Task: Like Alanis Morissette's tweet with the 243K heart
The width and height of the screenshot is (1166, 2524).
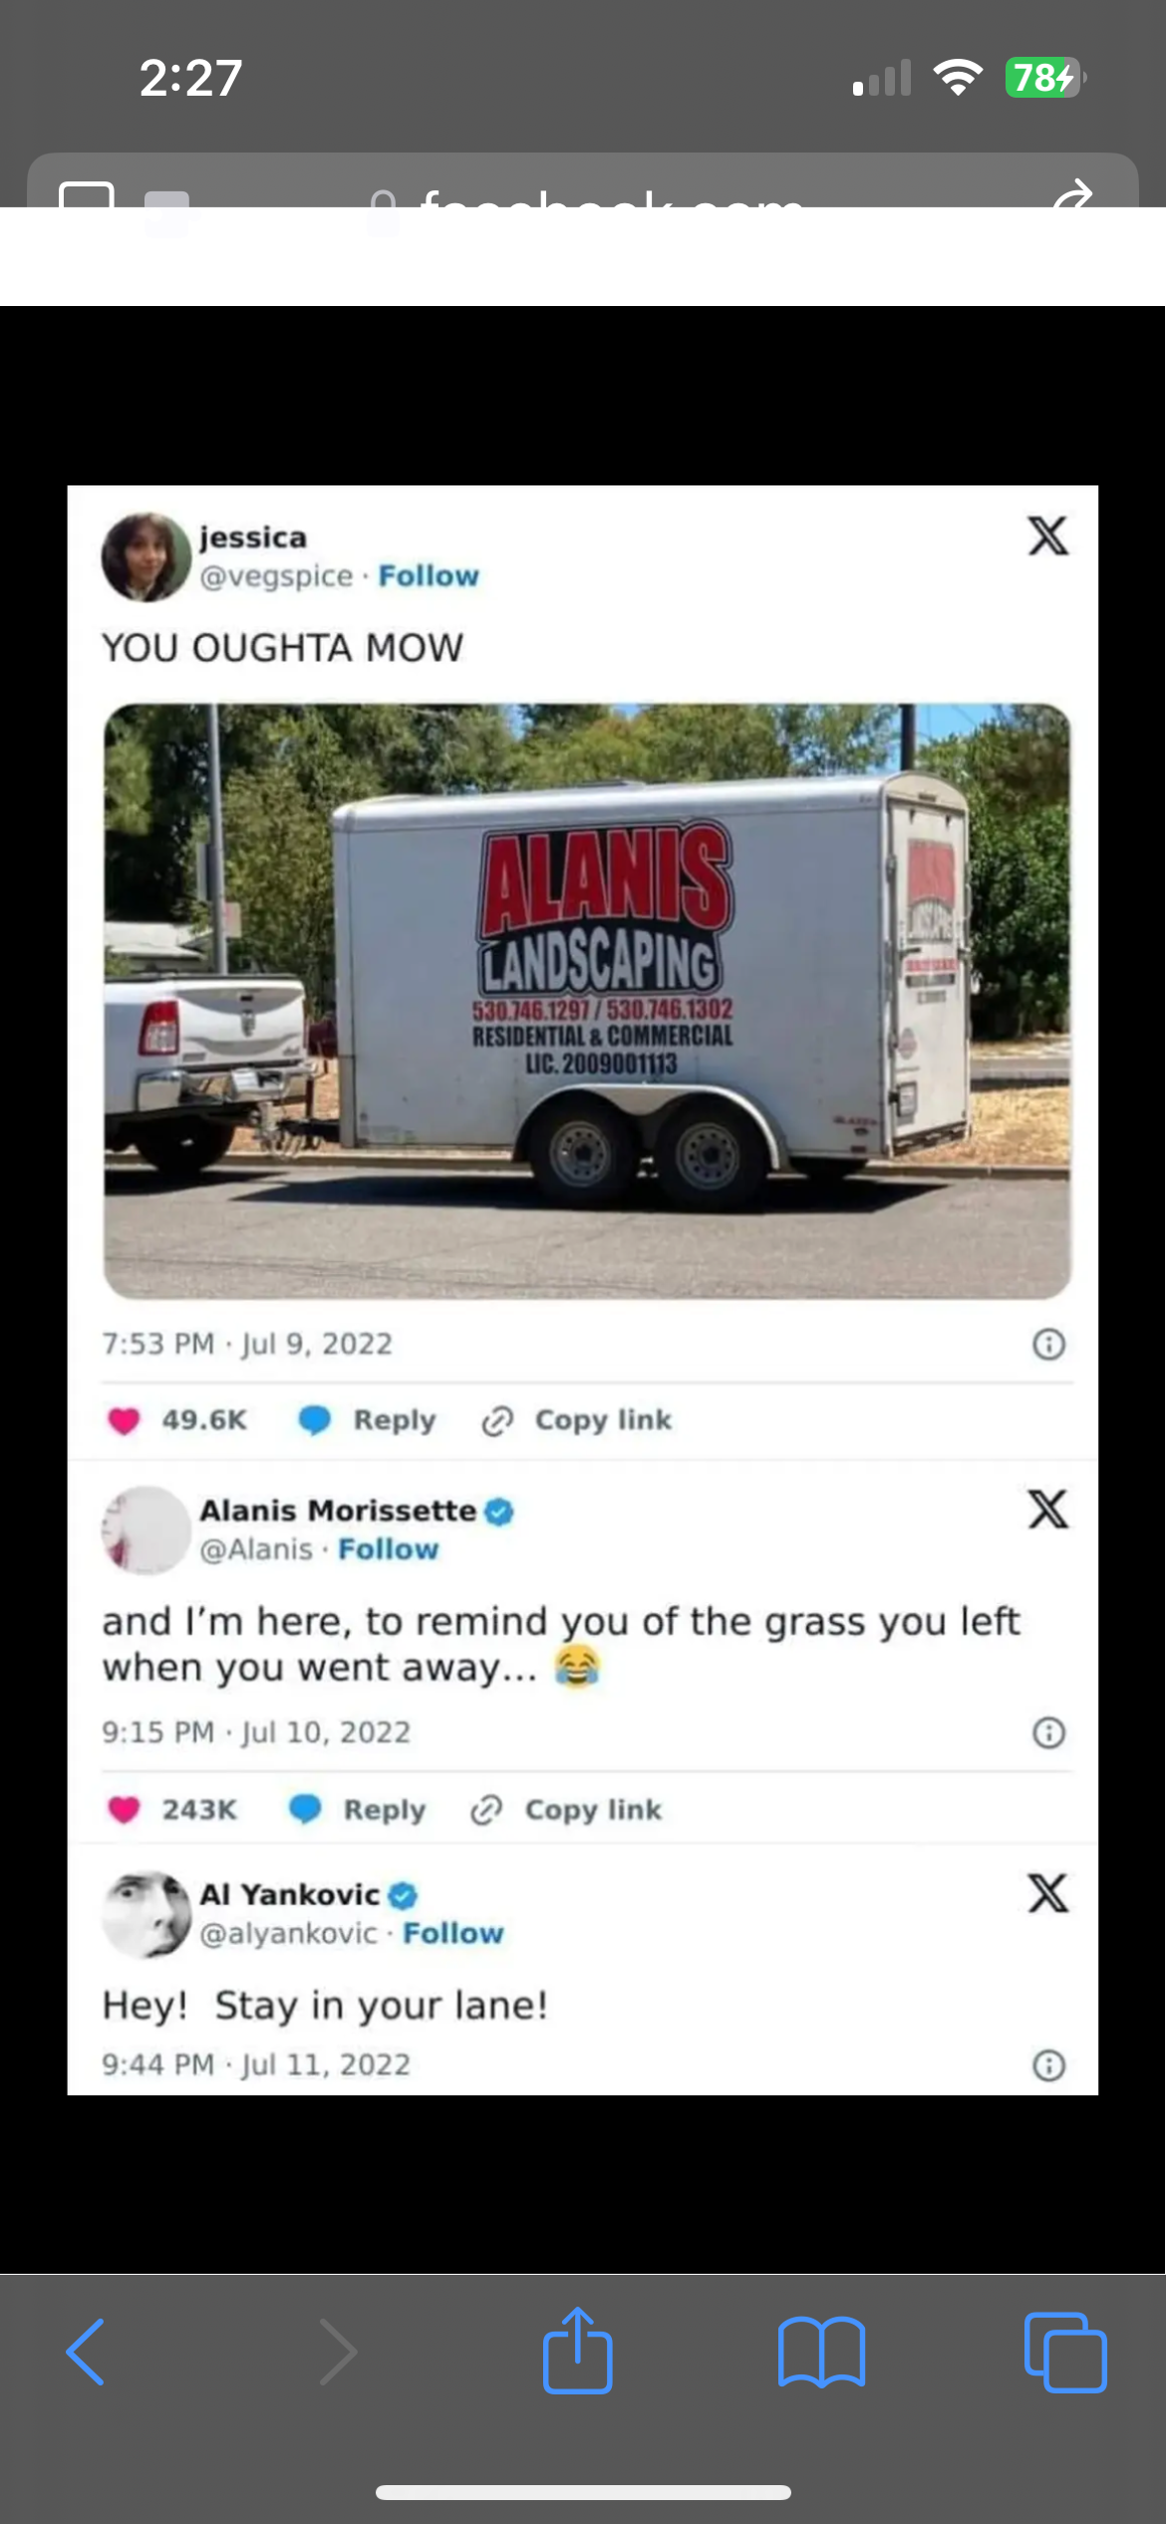Action: (124, 1809)
